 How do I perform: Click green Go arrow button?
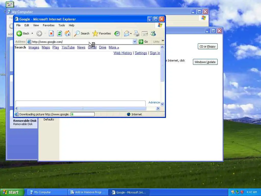coord(141,42)
